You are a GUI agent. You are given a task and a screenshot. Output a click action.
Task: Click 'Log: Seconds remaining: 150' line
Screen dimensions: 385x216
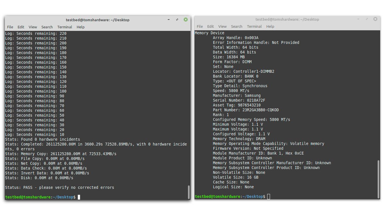(36, 67)
